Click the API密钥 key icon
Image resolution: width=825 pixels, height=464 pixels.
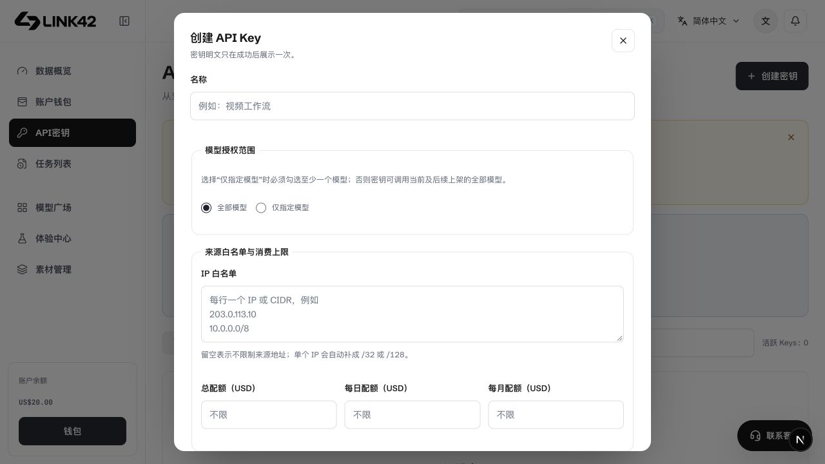click(x=23, y=133)
